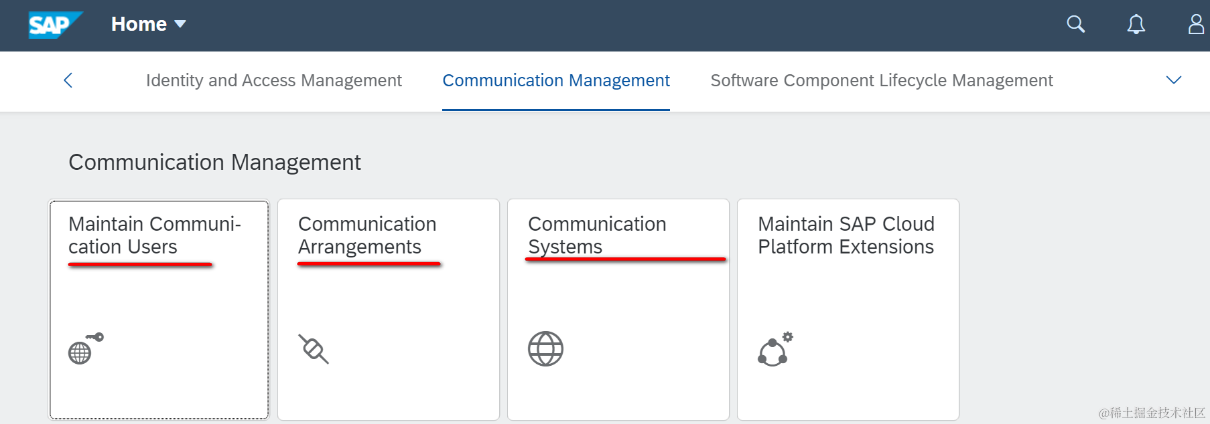Expand the tab overflow chevron
Screen dimensions: 1210x424
pos(1173,80)
